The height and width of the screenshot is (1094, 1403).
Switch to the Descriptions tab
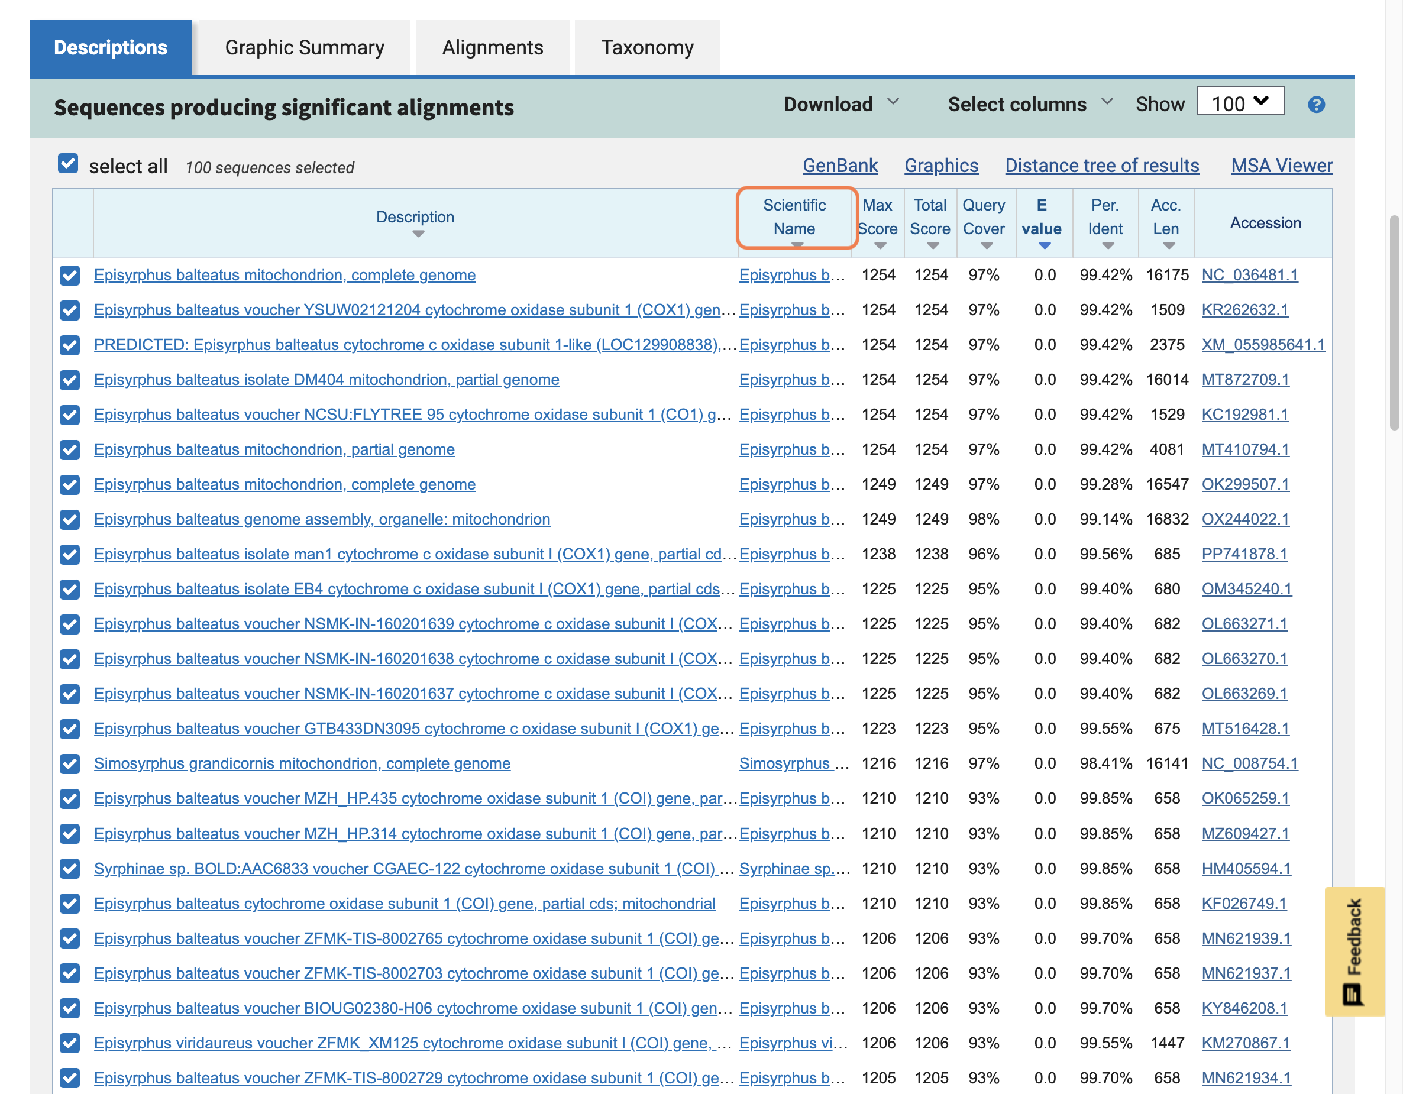pyautogui.click(x=111, y=47)
